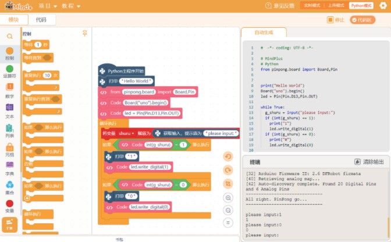
Task: Edit the pinpong.board import field
Action: point(139,92)
